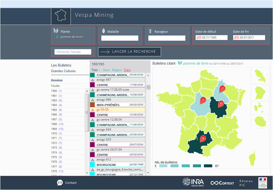The height and width of the screenshot is (190, 273).
Task: Open CENTRE 17/08/2005 bulletin header
Action: [118, 85]
